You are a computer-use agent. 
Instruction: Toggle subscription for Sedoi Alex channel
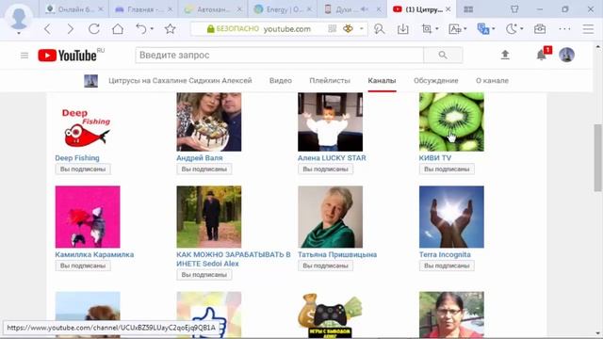pos(204,275)
